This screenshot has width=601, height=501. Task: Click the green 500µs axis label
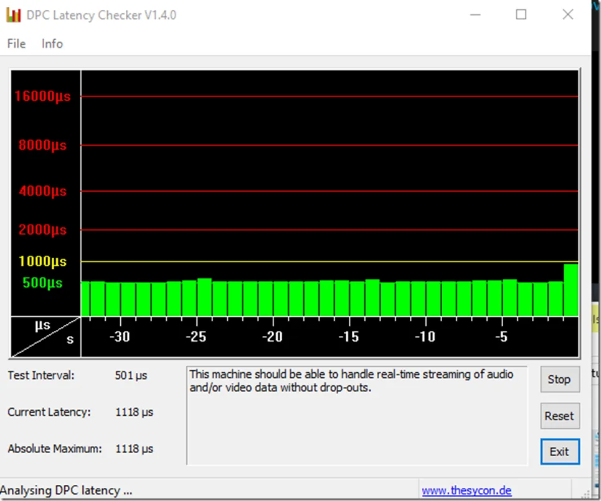click(x=42, y=283)
